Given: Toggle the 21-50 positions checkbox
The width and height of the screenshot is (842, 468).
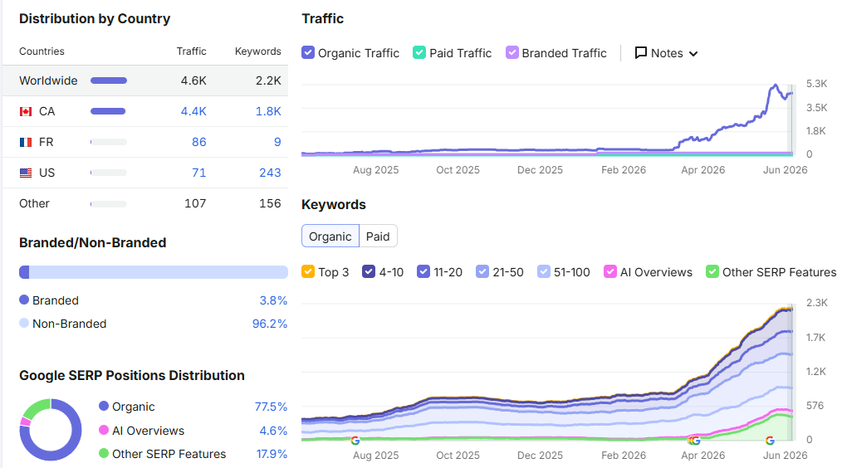Looking at the screenshot, I should click(482, 271).
